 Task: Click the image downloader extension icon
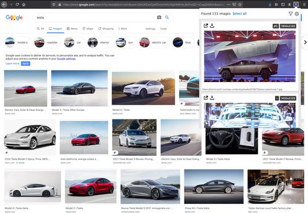tap(296, 4)
